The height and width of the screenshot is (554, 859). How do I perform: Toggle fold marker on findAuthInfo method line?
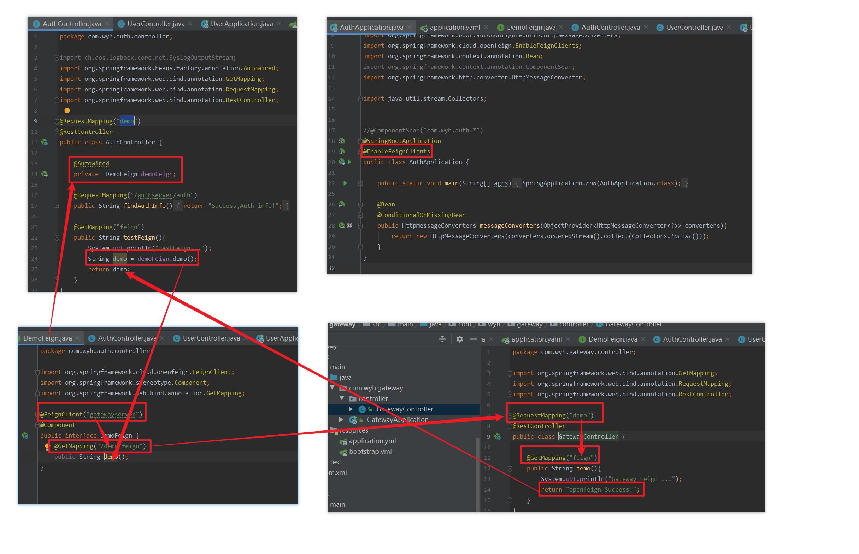pos(57,206)
